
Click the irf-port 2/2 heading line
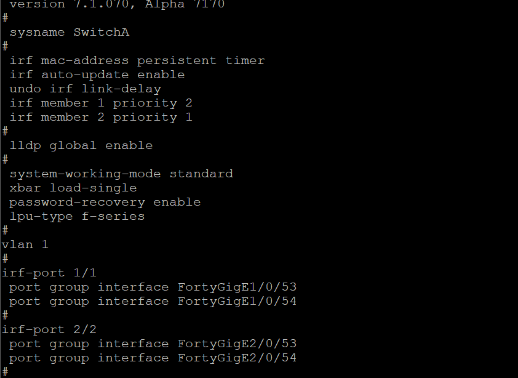49,329
